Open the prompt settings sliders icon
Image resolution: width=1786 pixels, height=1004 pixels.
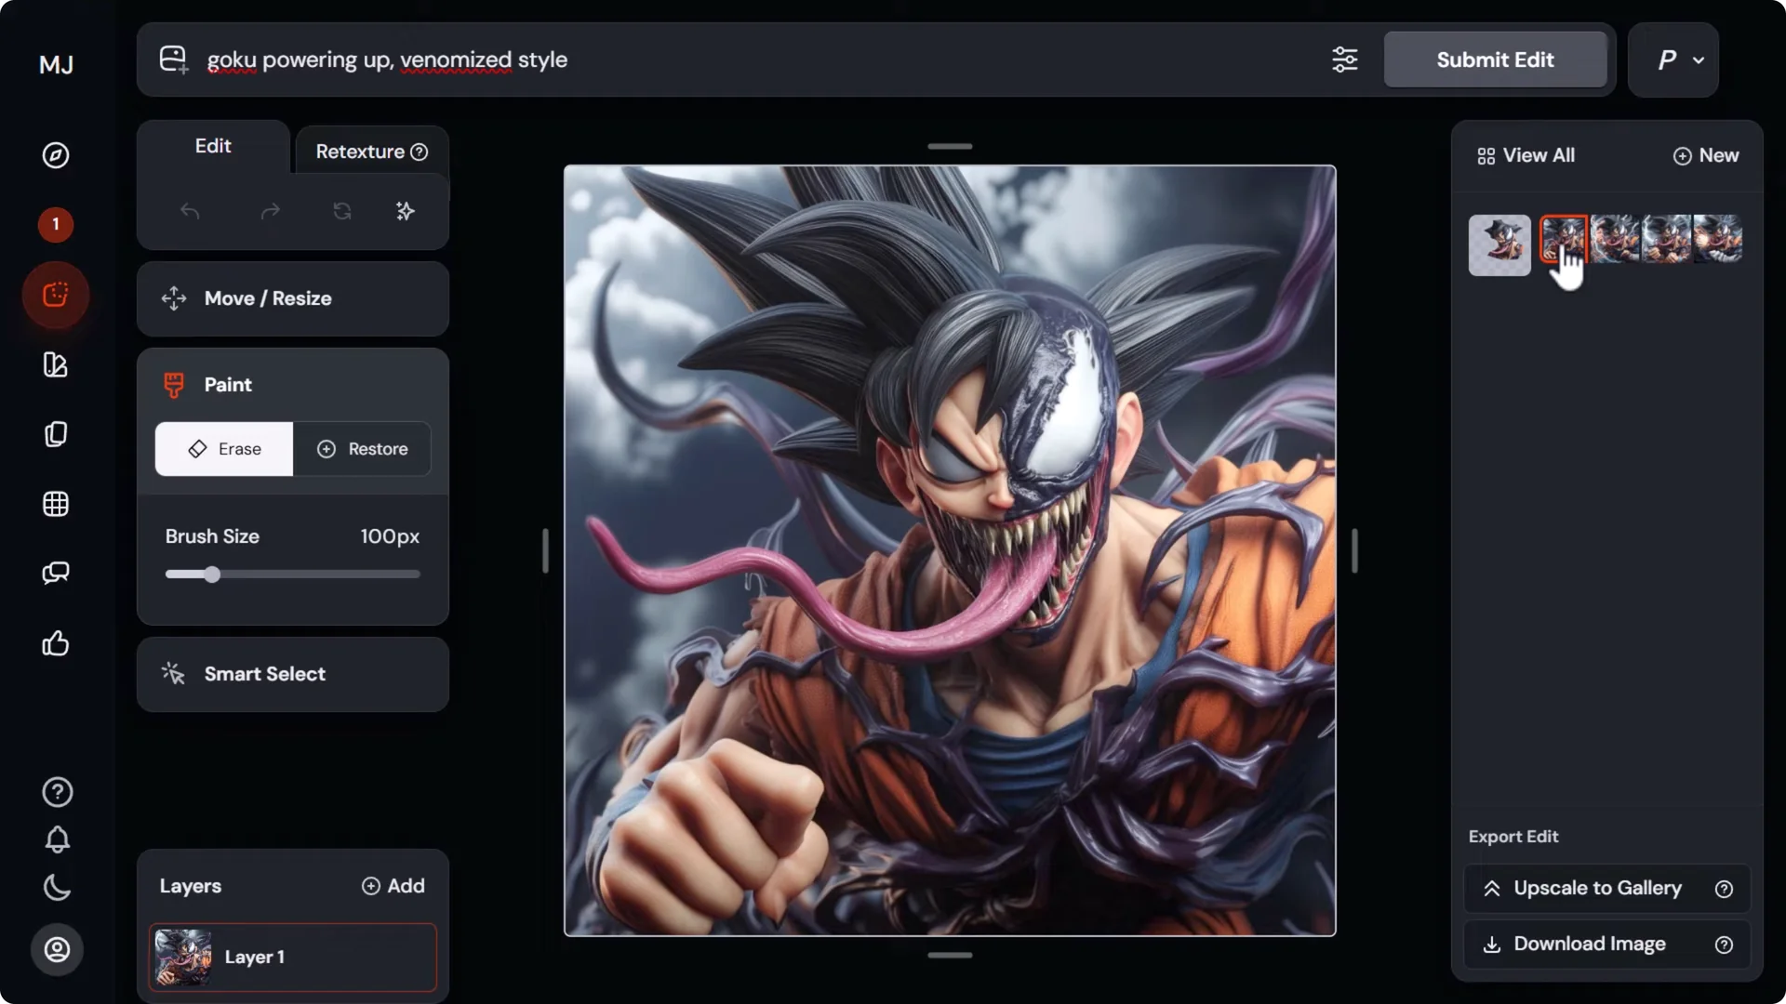[1345, 59]
